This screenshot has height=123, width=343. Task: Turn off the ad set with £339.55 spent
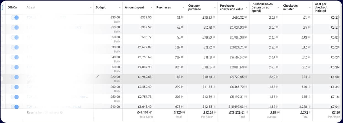(x=15, y=18)
